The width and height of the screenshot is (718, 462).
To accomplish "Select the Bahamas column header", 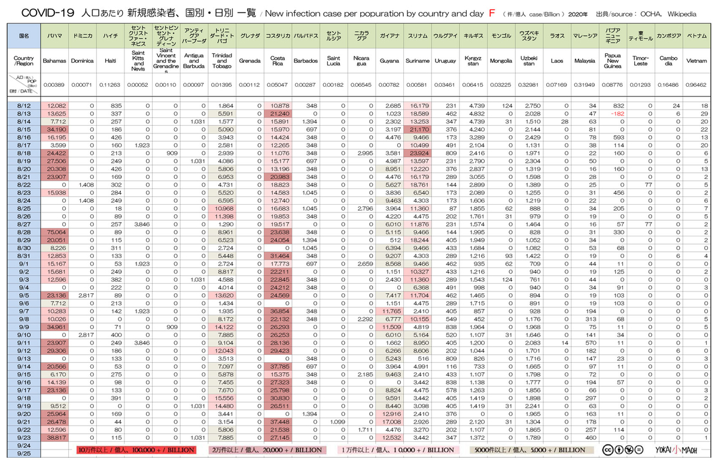I will click(x=56, y=61).
